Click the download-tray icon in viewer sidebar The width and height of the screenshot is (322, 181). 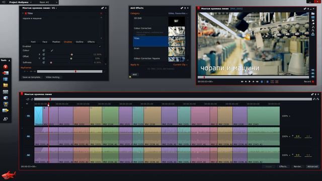pos(313,34)
